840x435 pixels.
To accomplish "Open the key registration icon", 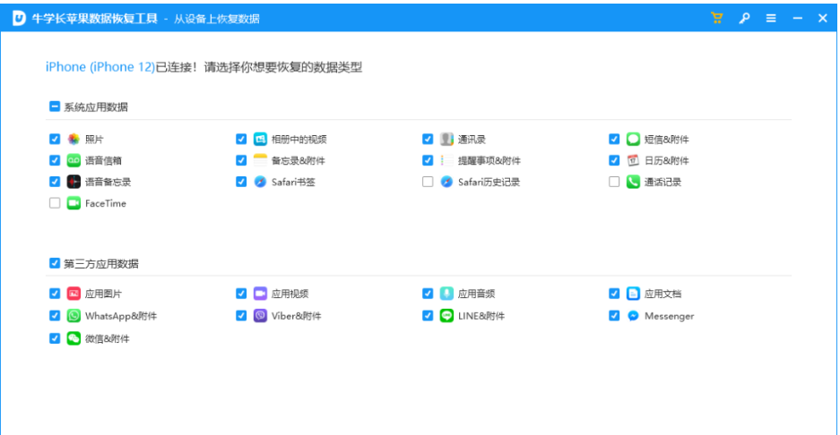I will point(744,18).
